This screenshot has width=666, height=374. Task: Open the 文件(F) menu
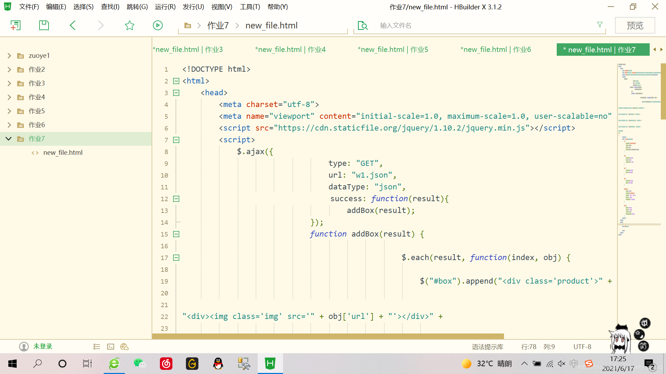coord(29,7)
